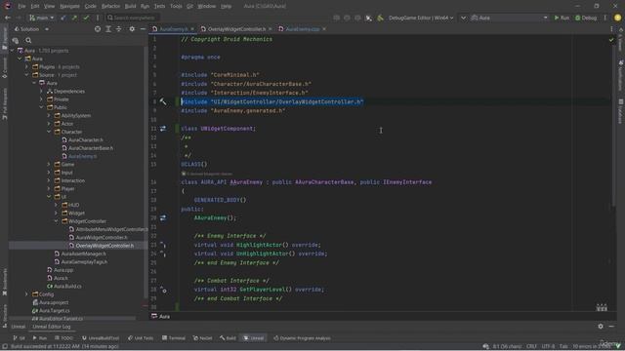The width and height of the screenshot is (625, 351).
Task: Expand the HUD folder
Action: click(x=57, y=206)
